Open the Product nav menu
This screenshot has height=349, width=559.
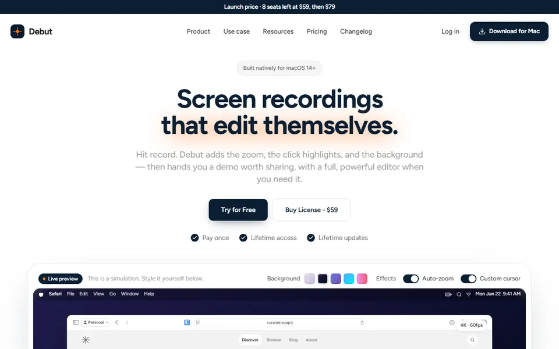pyautogui.click(x=198, y=31)
